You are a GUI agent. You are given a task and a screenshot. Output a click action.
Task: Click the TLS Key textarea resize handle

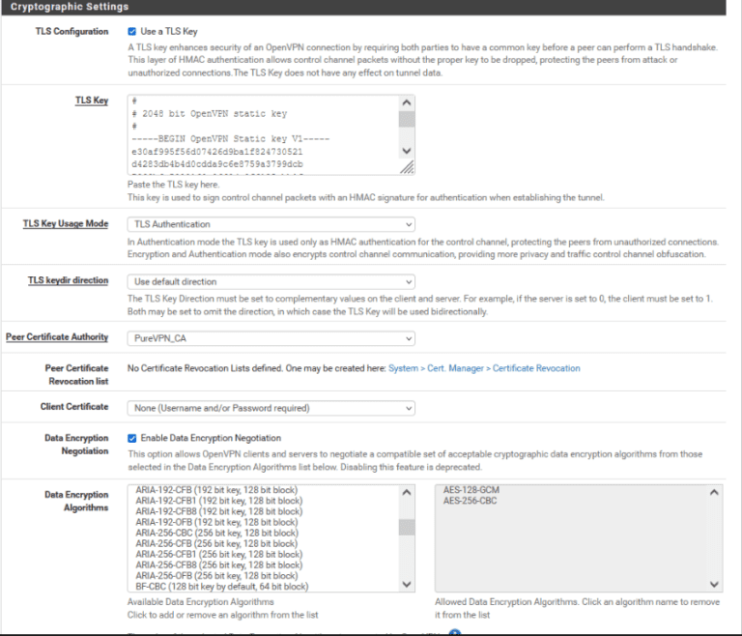tap(407, 167)
